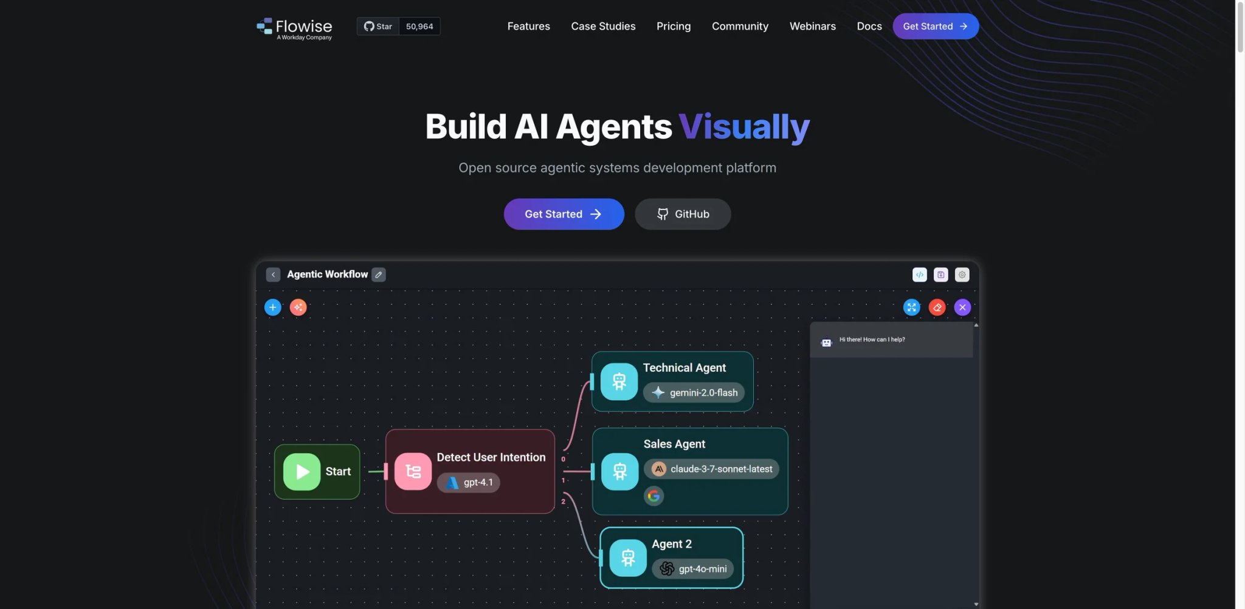Click the 50,964 star count
This screenshot has width=1245, height=609.
(419, 26)
